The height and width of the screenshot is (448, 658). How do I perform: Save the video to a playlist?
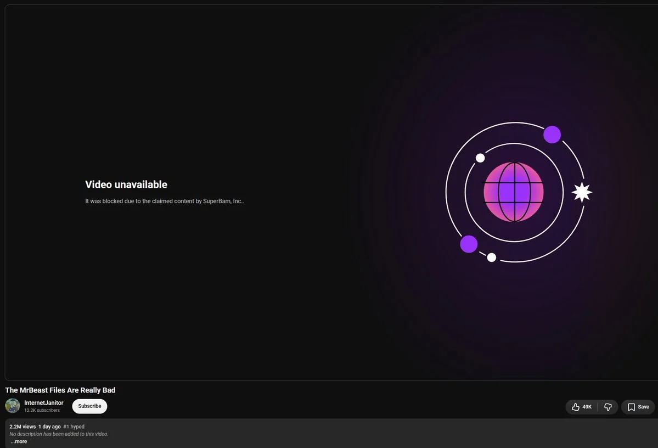coord(638,407)
